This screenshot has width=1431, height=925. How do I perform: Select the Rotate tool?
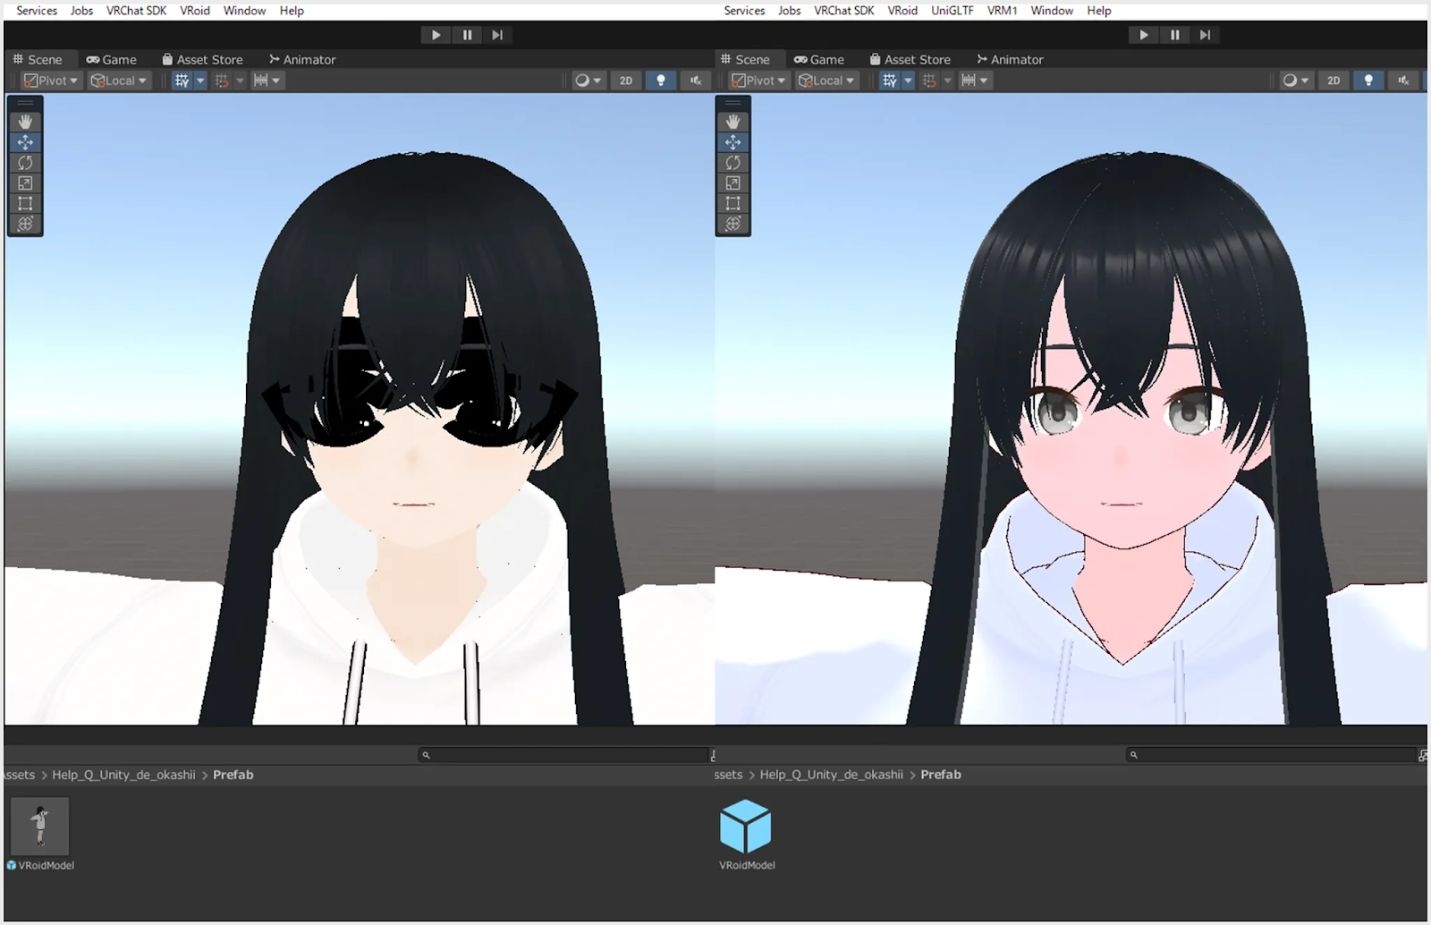(25, 162)
